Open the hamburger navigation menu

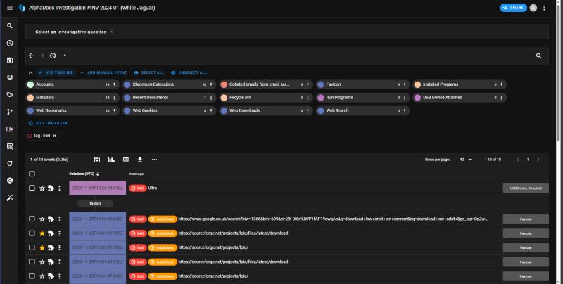(9, 7)
